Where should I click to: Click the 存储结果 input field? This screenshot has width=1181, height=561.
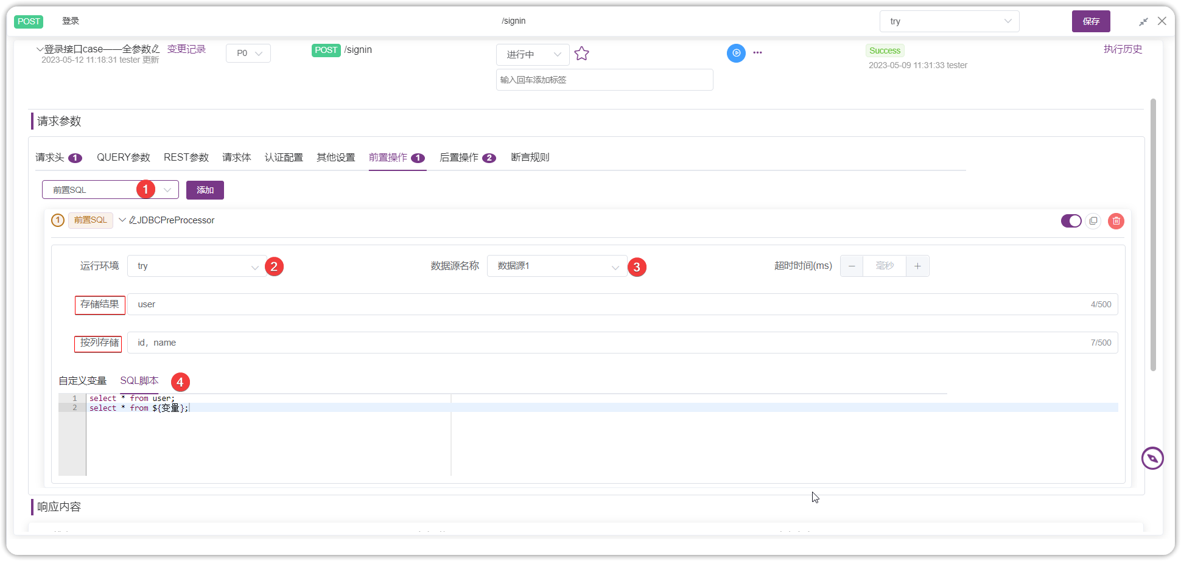(x=622, y=304)
